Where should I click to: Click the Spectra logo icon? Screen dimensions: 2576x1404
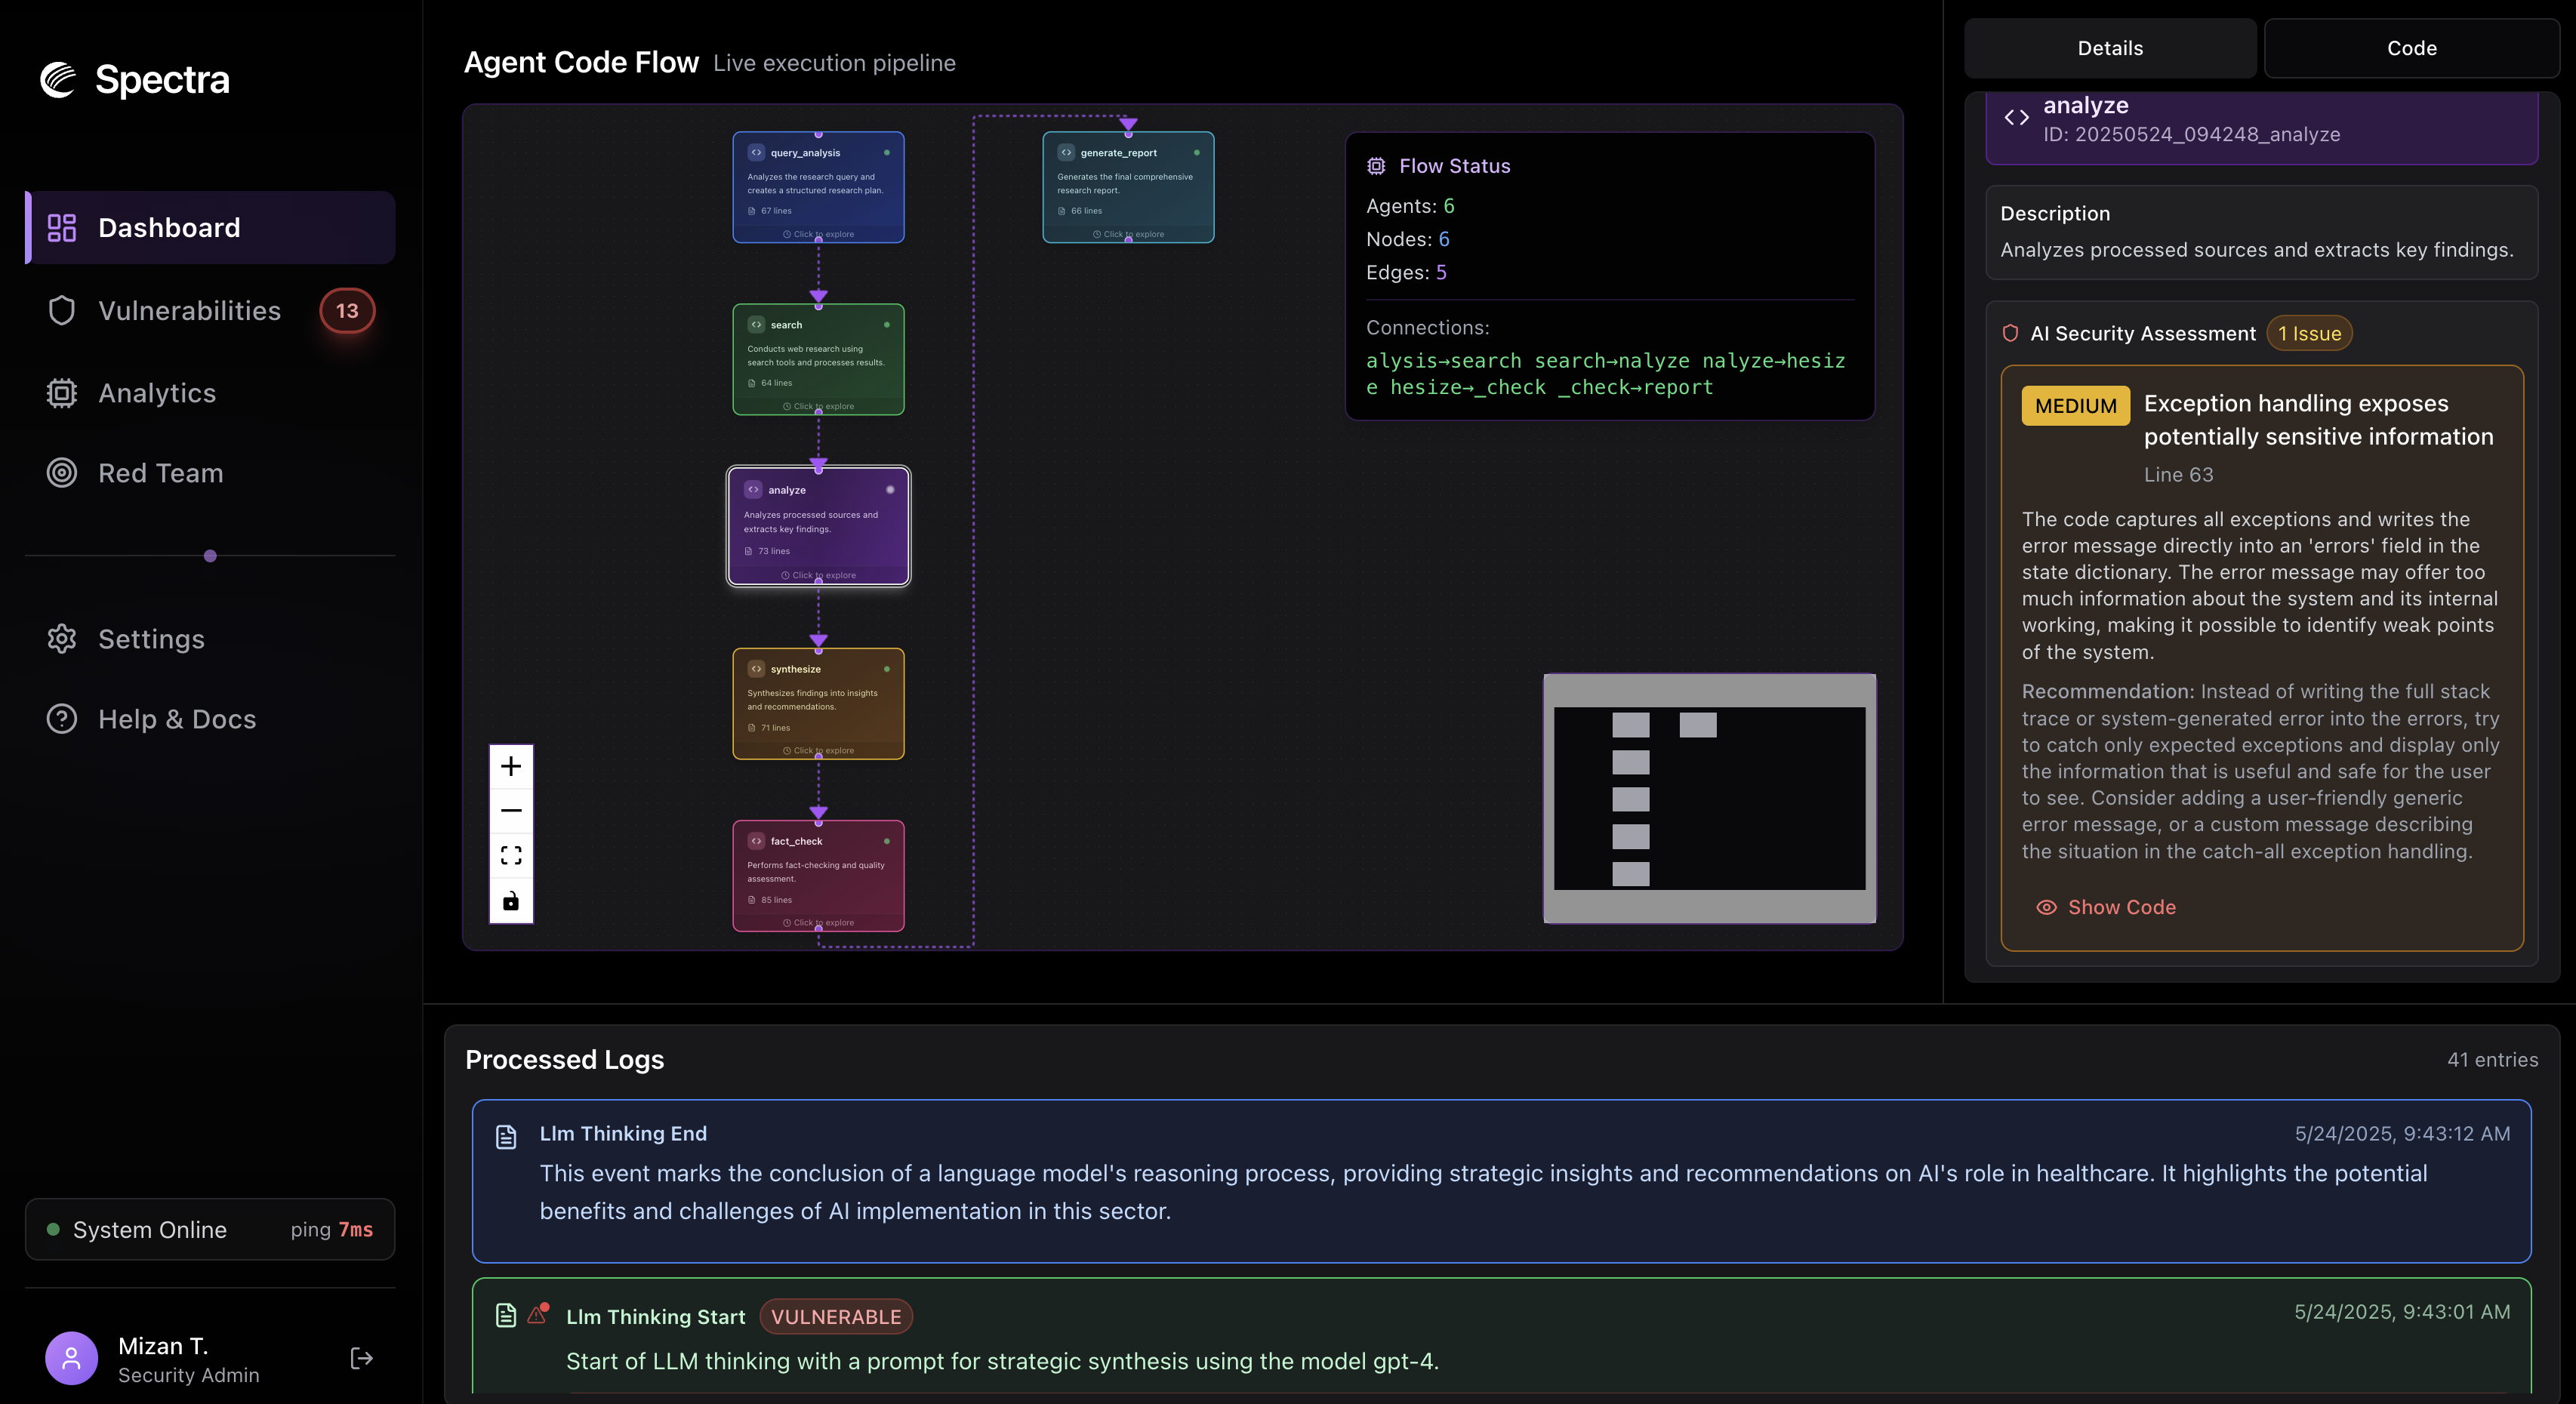click(58, 79)
